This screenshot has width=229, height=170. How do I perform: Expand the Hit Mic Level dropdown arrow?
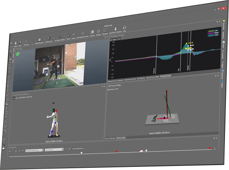[x=53, y=39]
